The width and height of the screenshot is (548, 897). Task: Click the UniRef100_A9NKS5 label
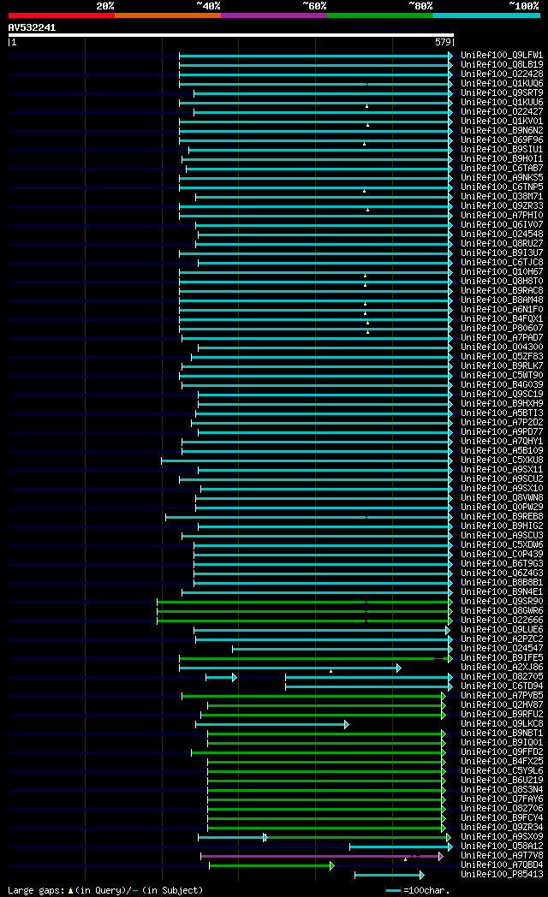point(502,178)
